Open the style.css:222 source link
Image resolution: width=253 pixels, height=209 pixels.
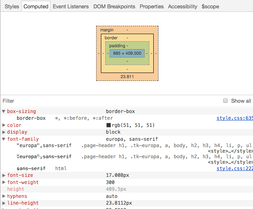click(235, 169)
